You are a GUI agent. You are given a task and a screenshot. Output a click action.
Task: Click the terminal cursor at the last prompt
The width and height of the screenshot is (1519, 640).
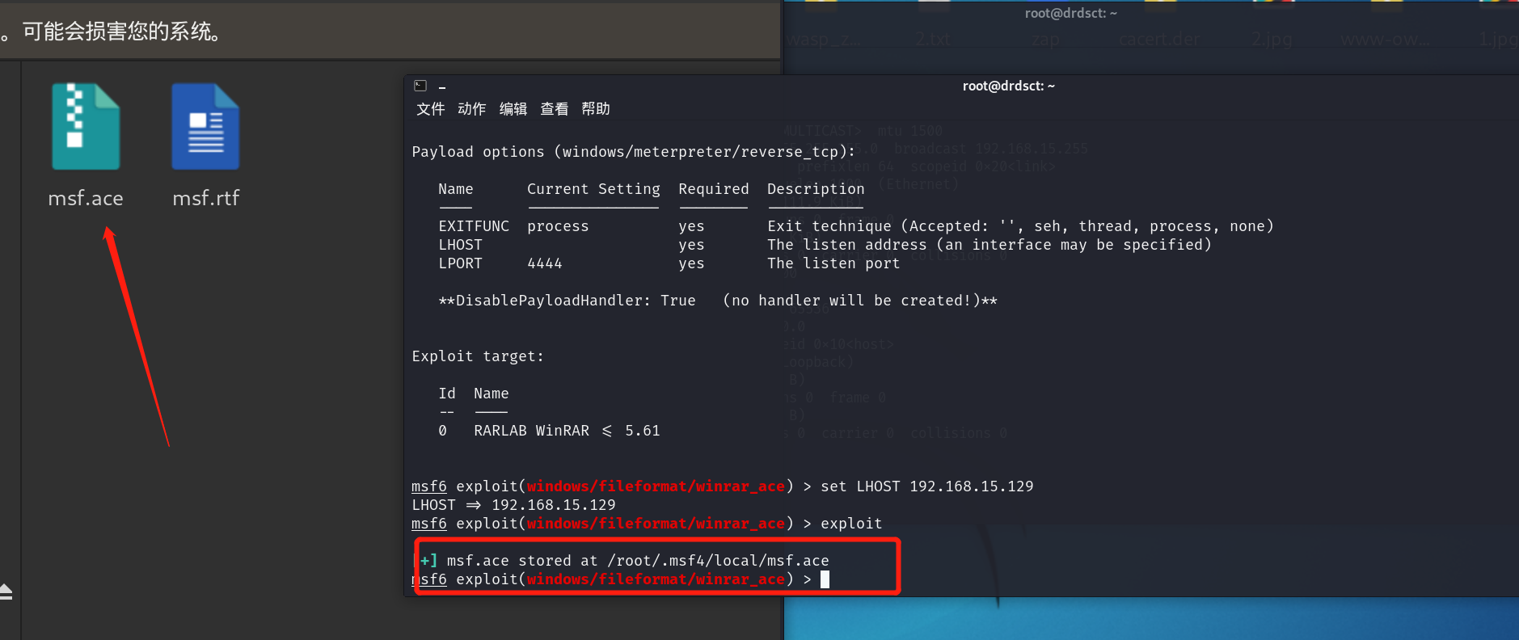tap(825, 579)
